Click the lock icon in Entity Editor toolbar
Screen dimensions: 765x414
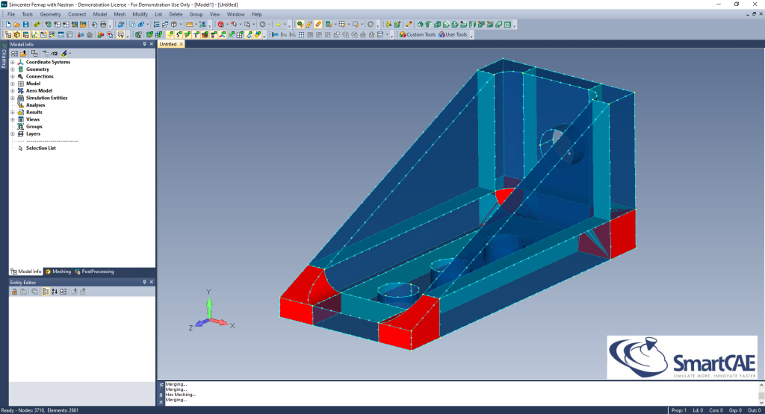tap(15, 291)
